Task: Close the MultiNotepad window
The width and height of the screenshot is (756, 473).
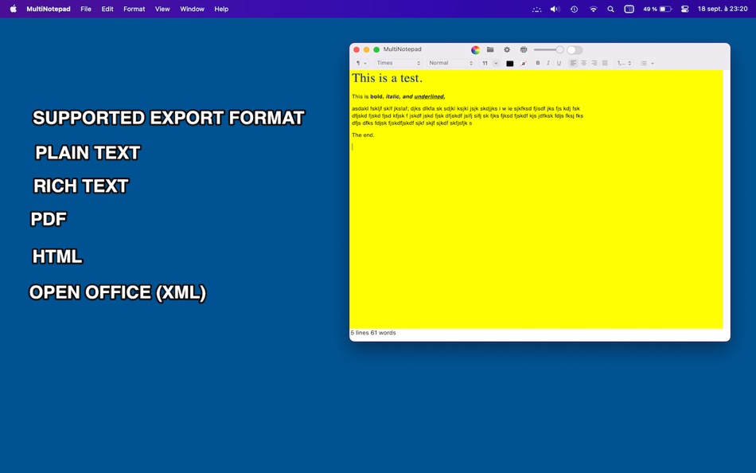Action: (x=357, y=49)
